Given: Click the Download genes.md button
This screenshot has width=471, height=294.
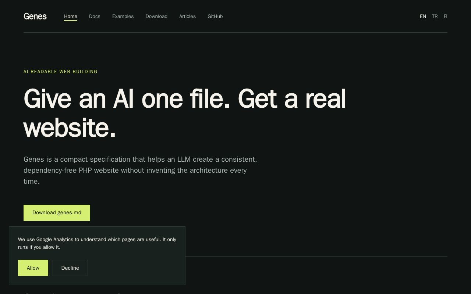Looking at the screenshot, I should click(x=57, y=213).
